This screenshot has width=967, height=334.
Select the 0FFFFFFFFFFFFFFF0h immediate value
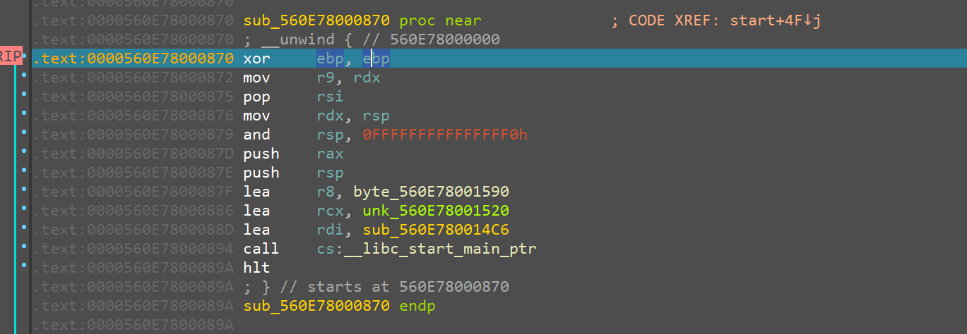(445, 135)
